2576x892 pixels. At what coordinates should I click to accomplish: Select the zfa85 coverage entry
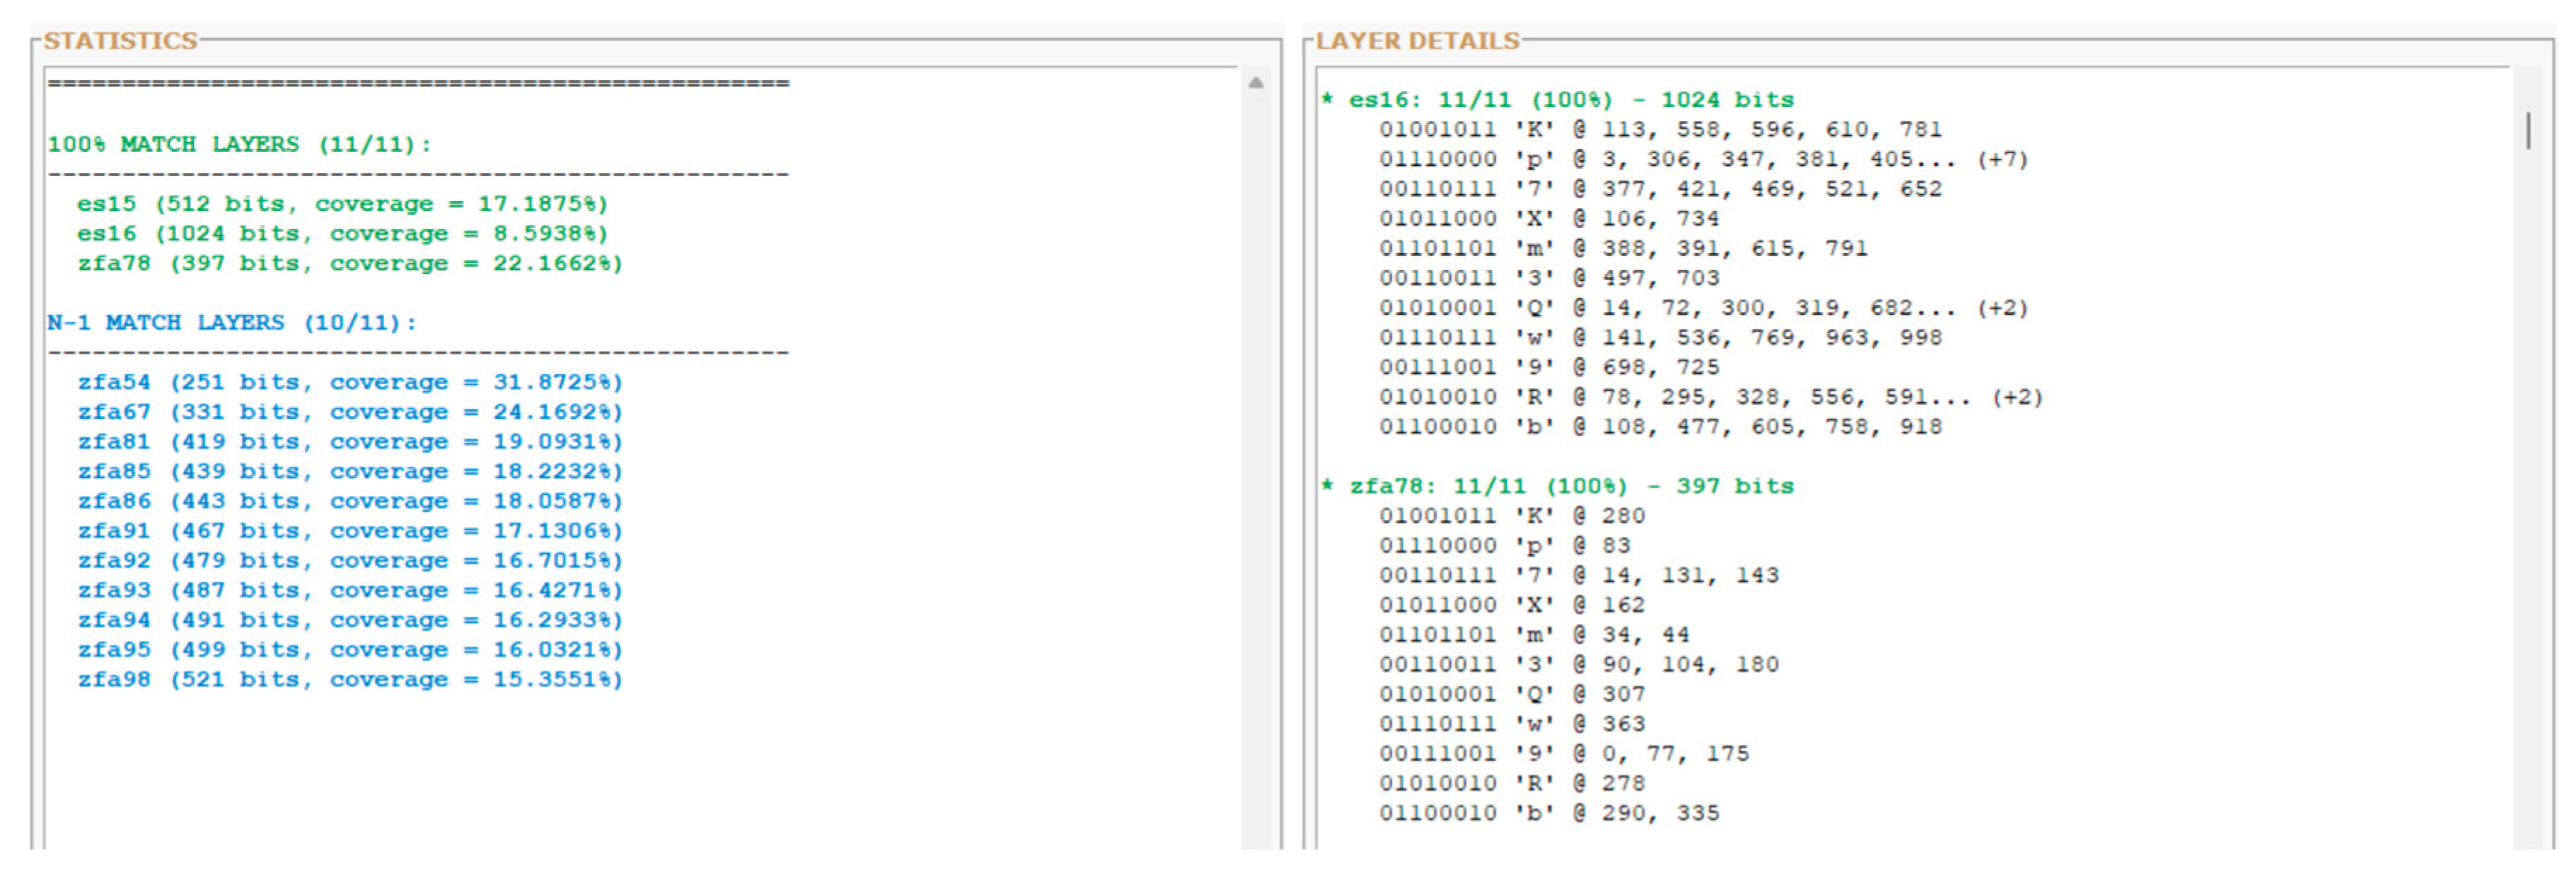pos(351,470)
